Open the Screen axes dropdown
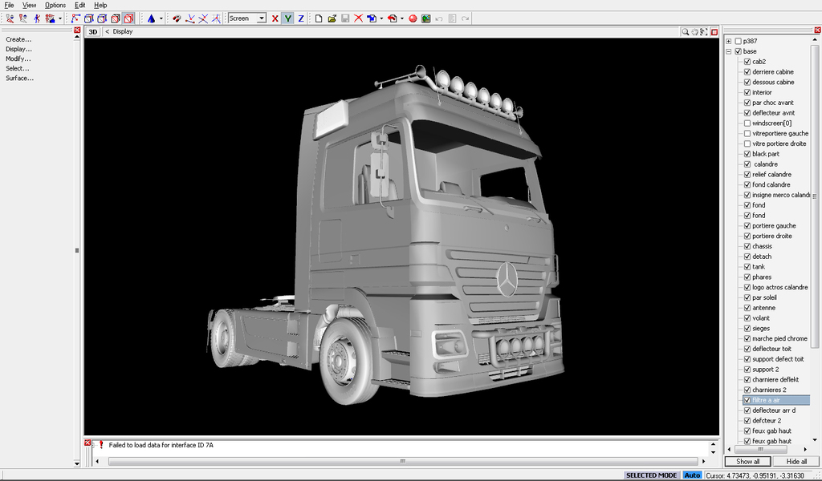 (261, 18)
